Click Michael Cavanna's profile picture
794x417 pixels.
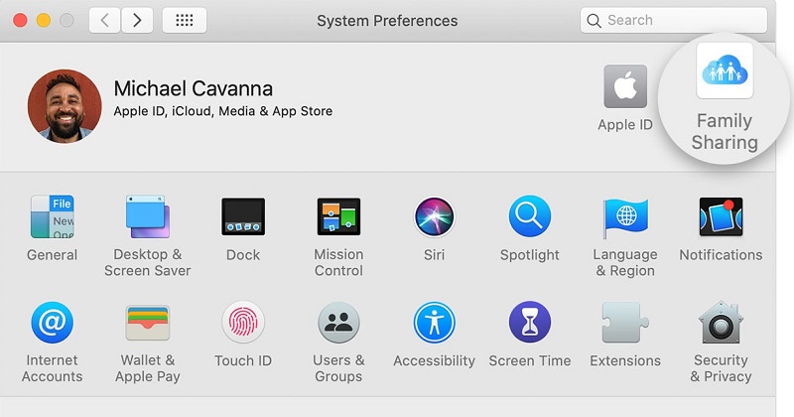pyautogui.click(x=65, y=106)
